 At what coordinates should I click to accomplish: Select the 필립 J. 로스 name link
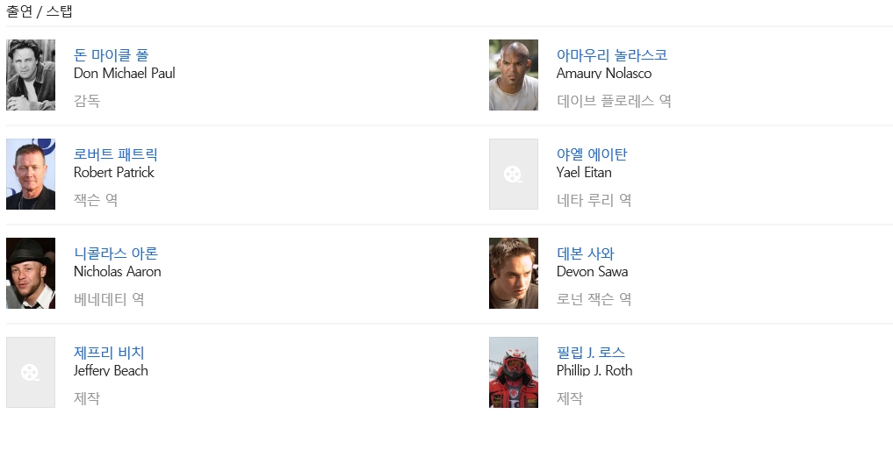590,353
